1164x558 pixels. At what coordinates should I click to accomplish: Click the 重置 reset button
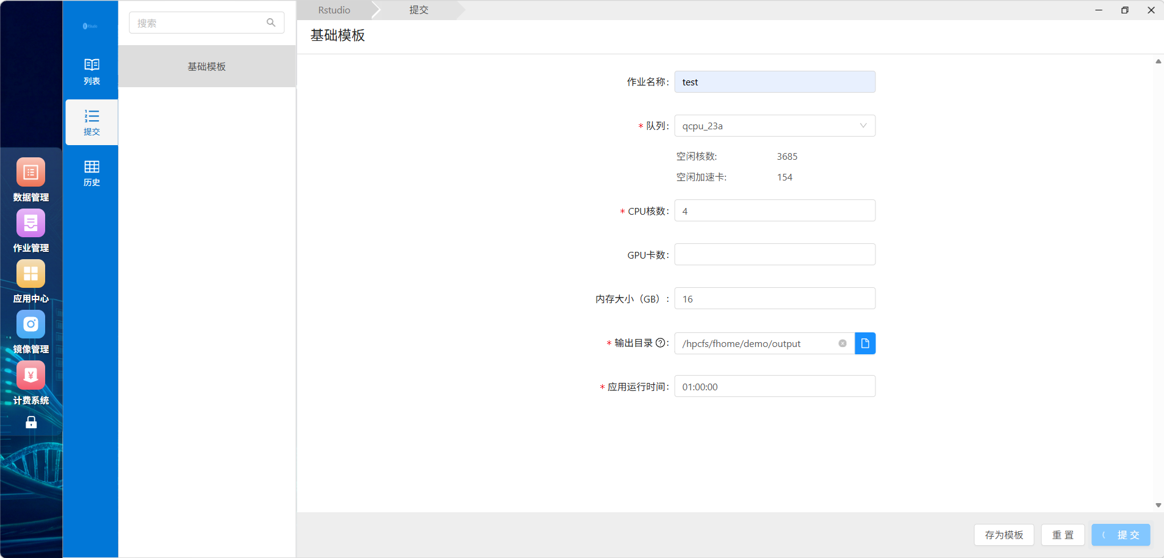click(x=1063, y=535)
